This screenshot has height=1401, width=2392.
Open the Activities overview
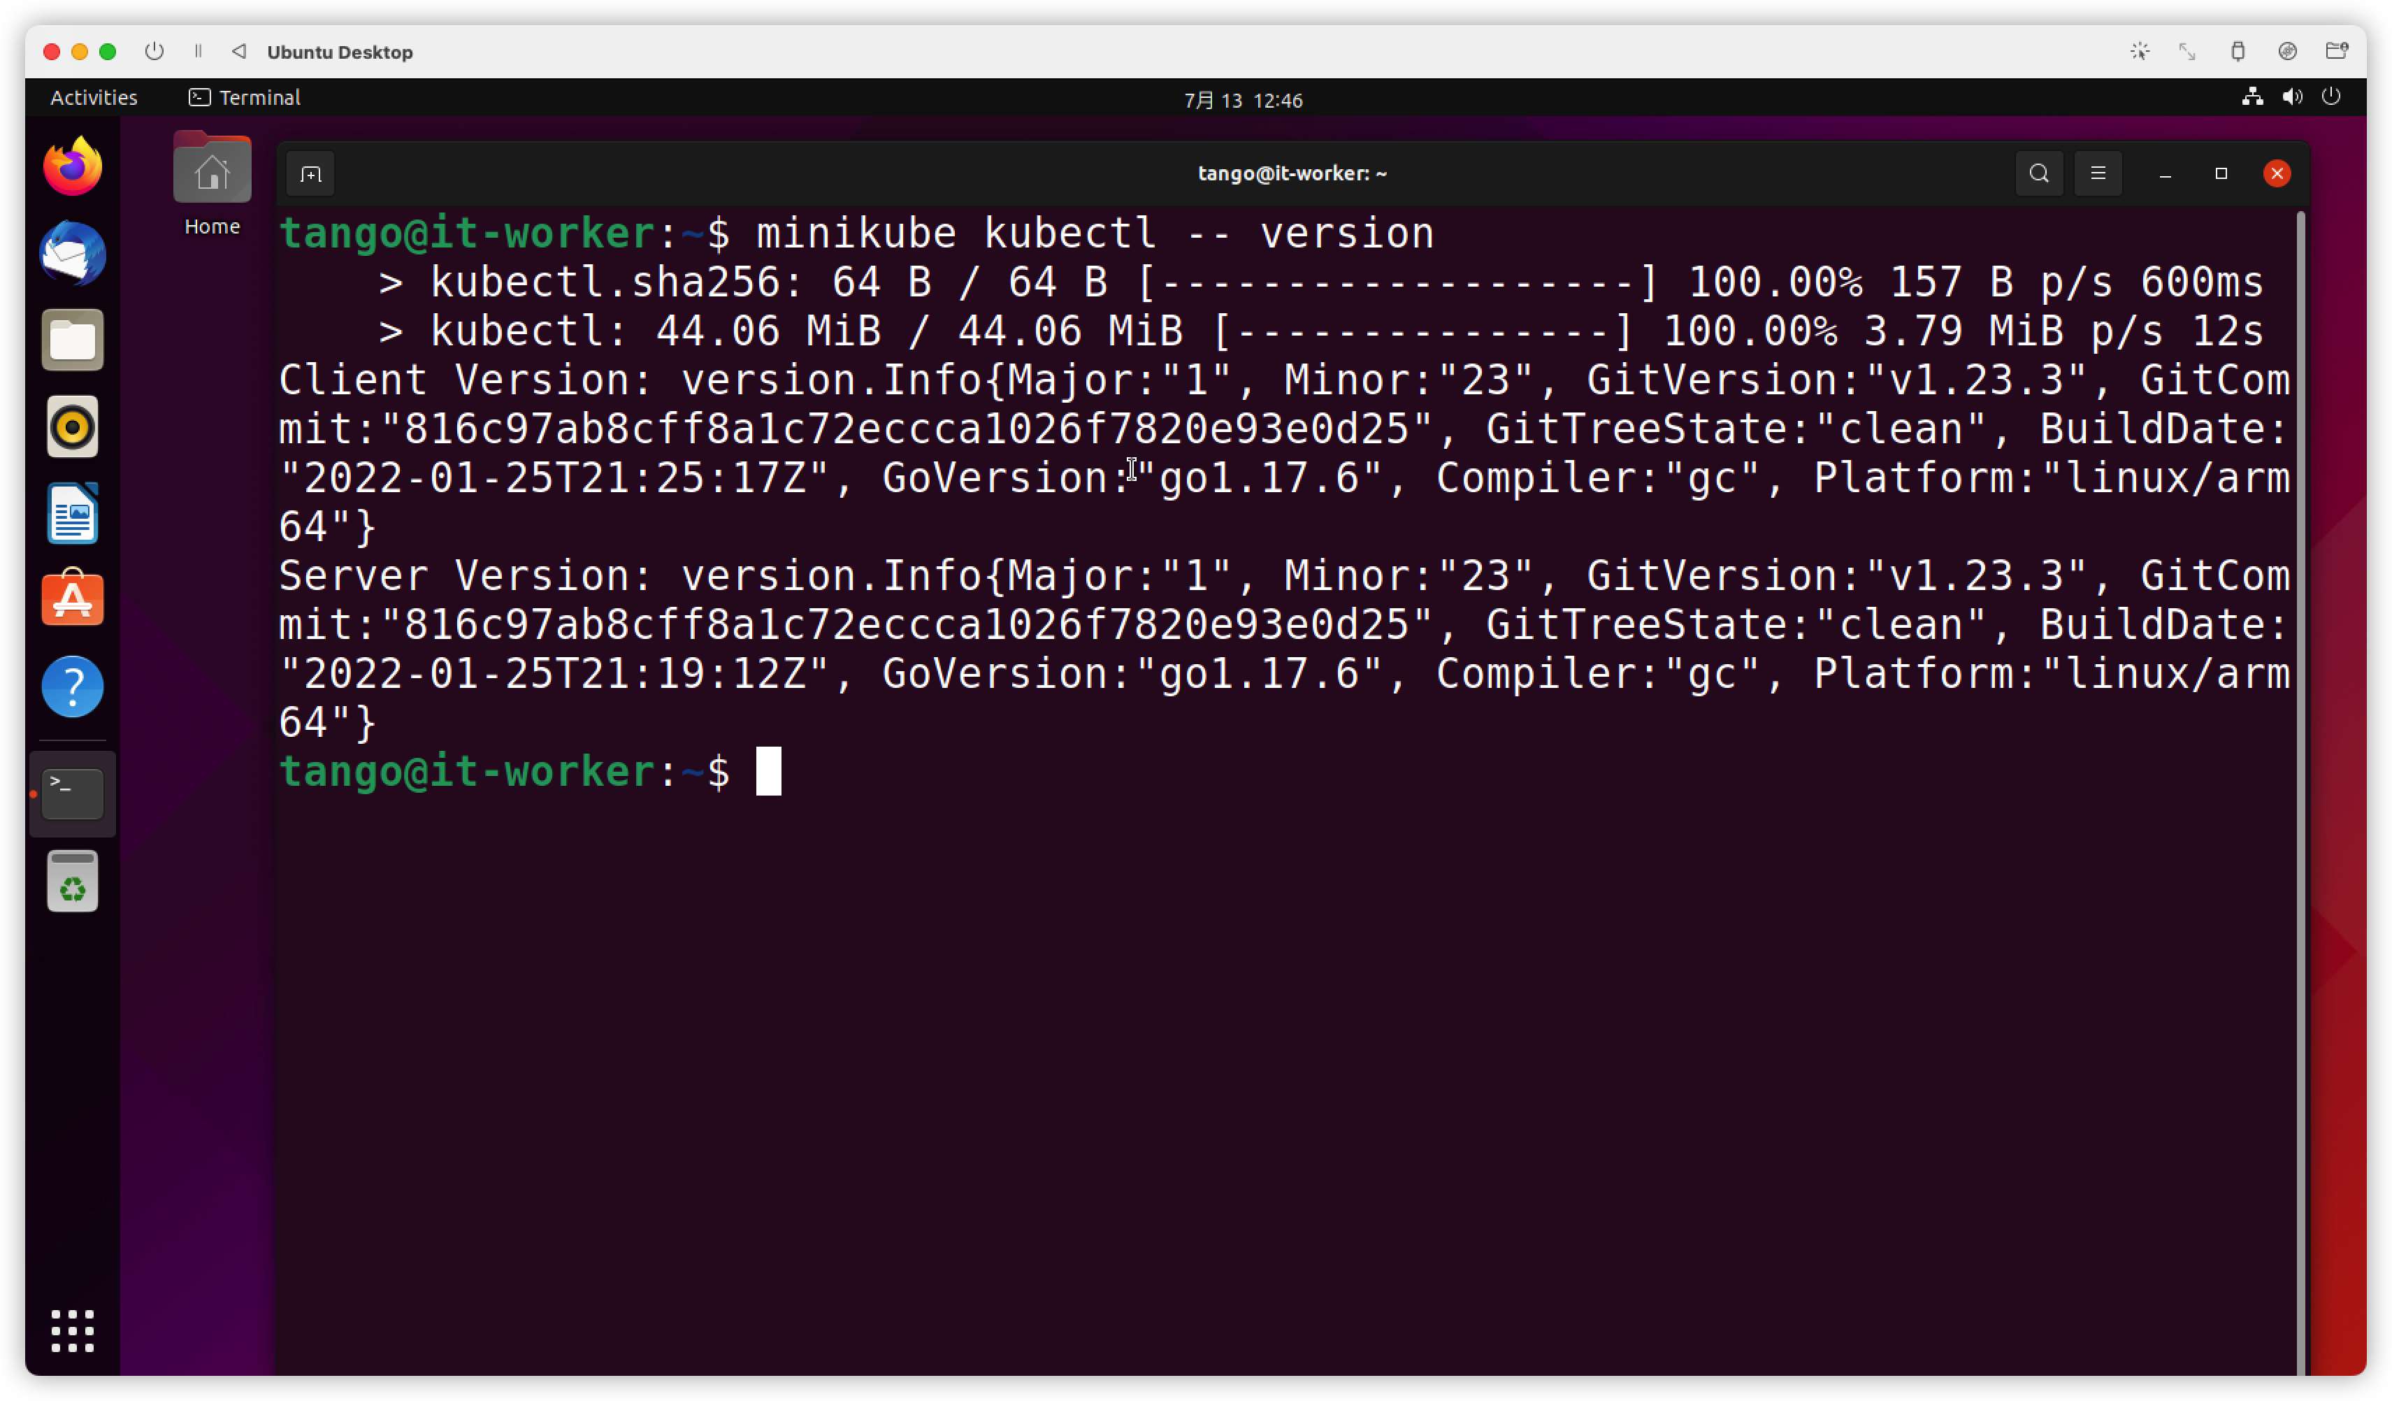click(x=93, y=98)
